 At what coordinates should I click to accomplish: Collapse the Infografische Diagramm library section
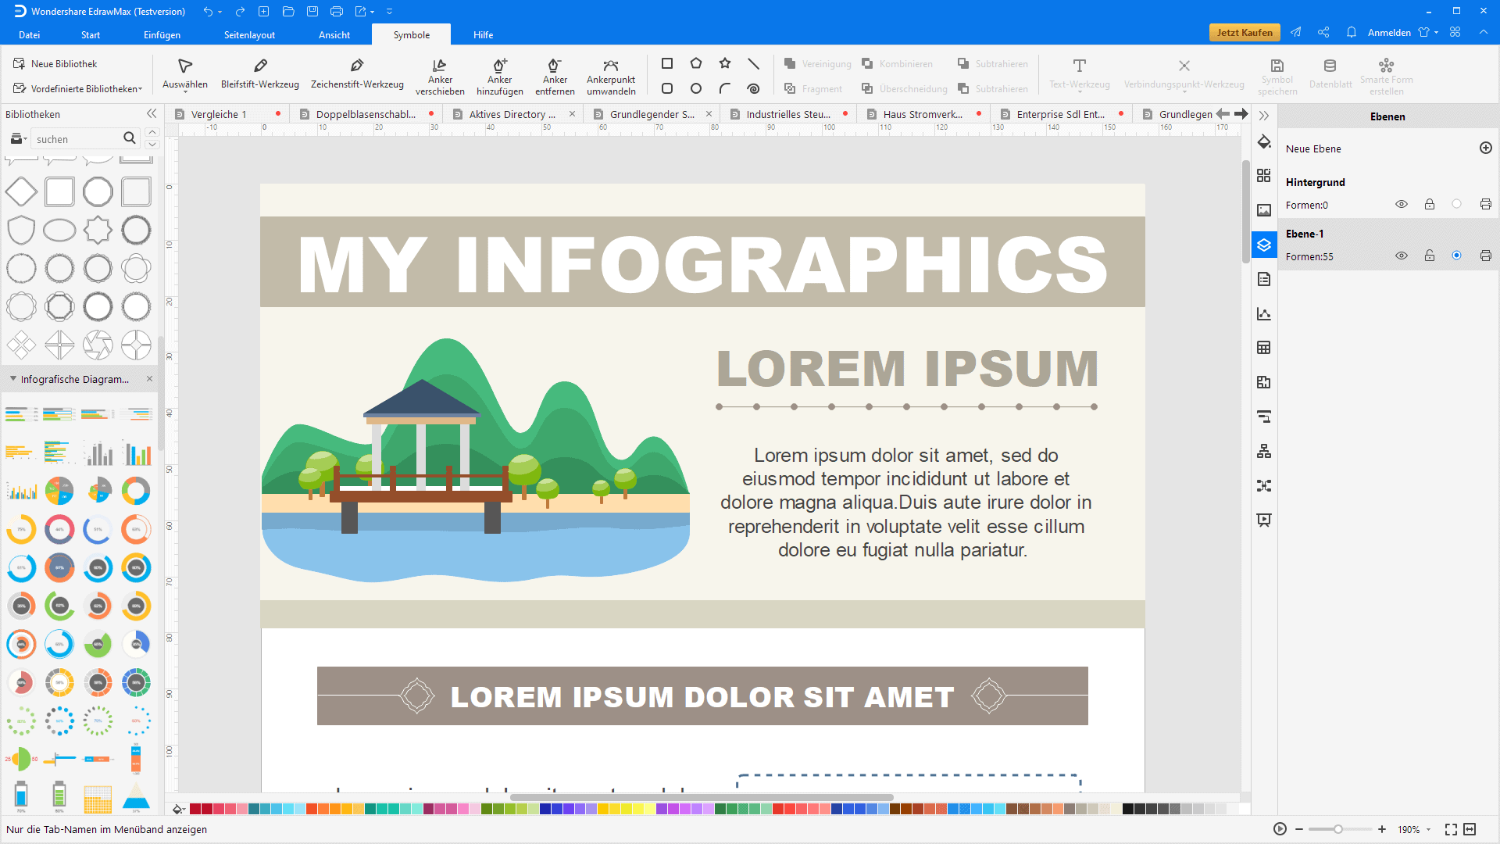point(13,379)
